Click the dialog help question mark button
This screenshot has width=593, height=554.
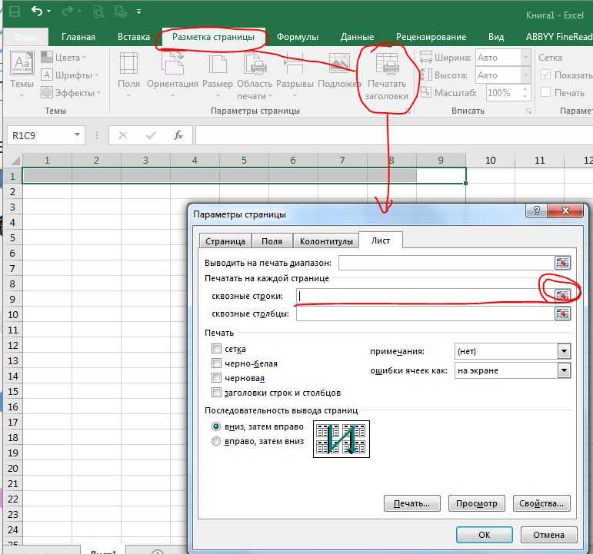click(536, 211)
